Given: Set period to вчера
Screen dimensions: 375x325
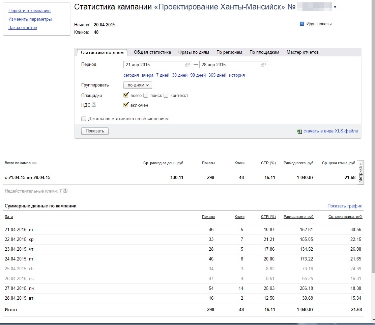Looking at the screenshot, I should pos(147,75).
